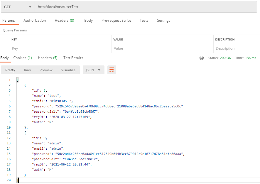Click the DESCRIPTION column header

[x=225, y=39]
